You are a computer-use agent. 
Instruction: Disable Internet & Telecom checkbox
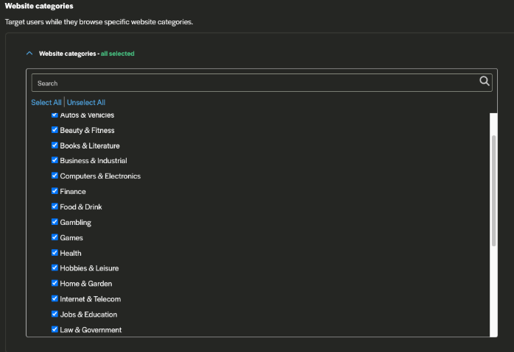coord(54,299)
